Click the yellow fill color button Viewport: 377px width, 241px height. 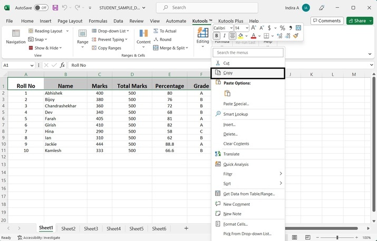tap(240, 36)
